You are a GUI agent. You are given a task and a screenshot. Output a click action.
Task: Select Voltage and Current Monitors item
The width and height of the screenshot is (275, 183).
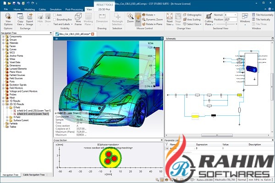coord(23,91)
